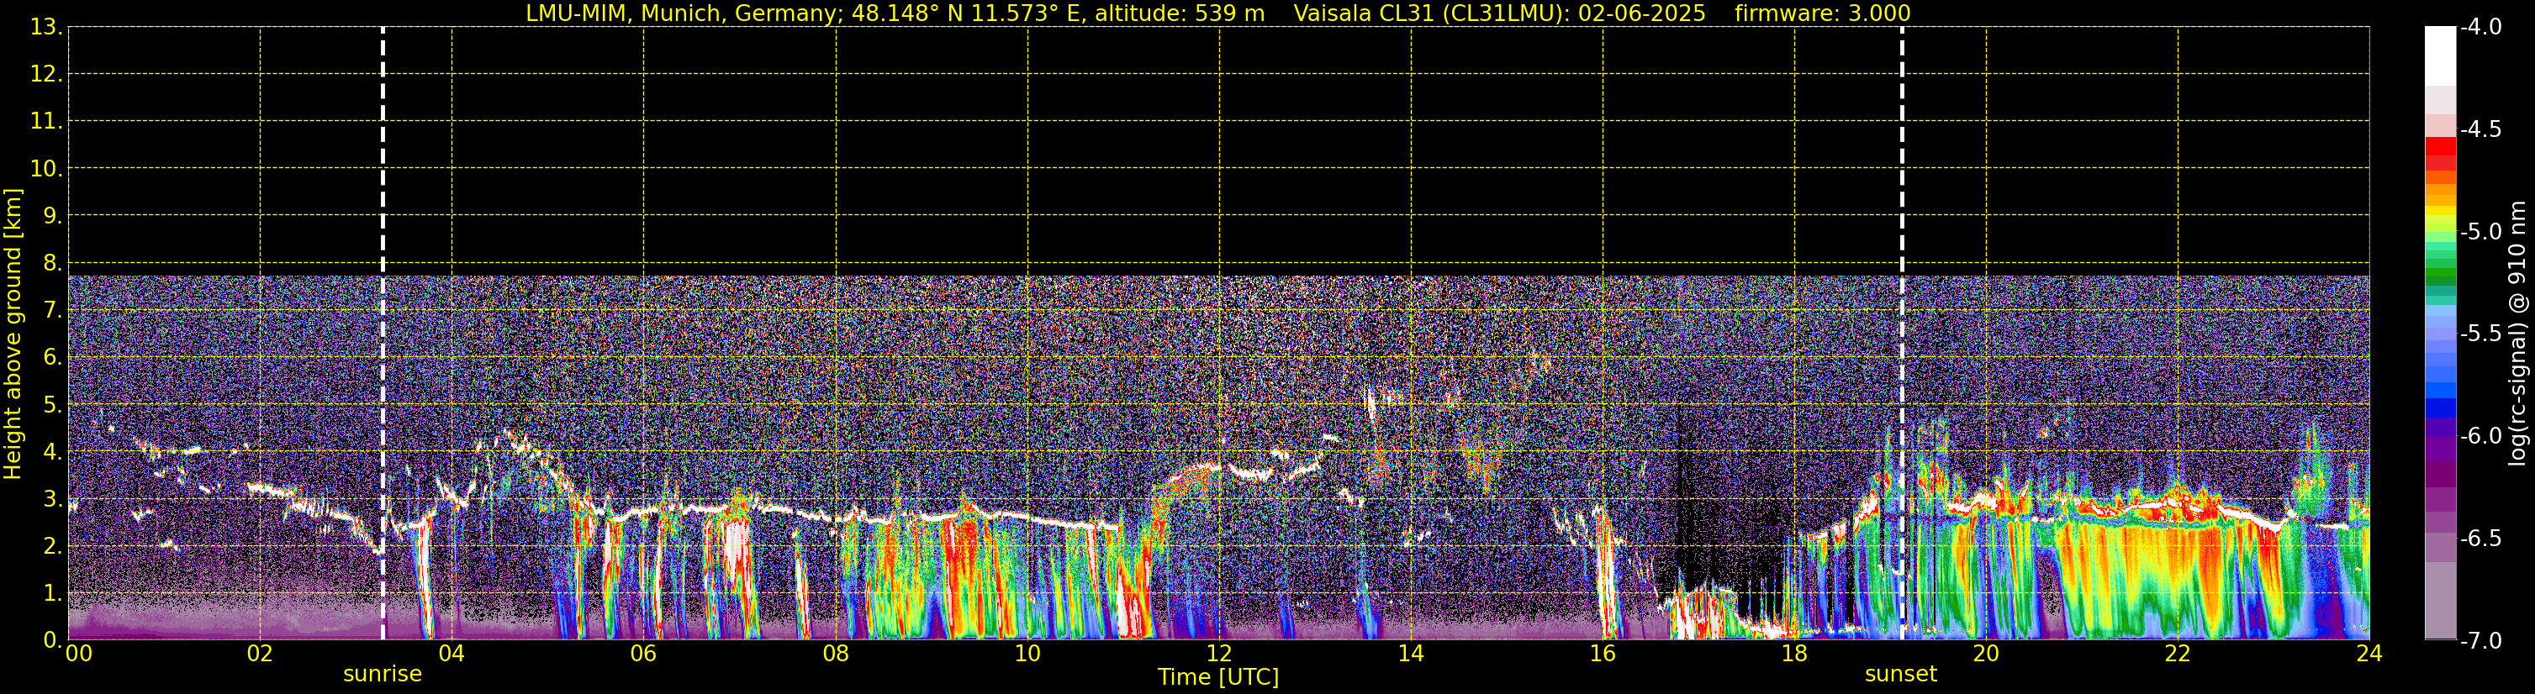Click the '2.' height tick label
Screen dimensions: 2535x694
coord(52,547)
